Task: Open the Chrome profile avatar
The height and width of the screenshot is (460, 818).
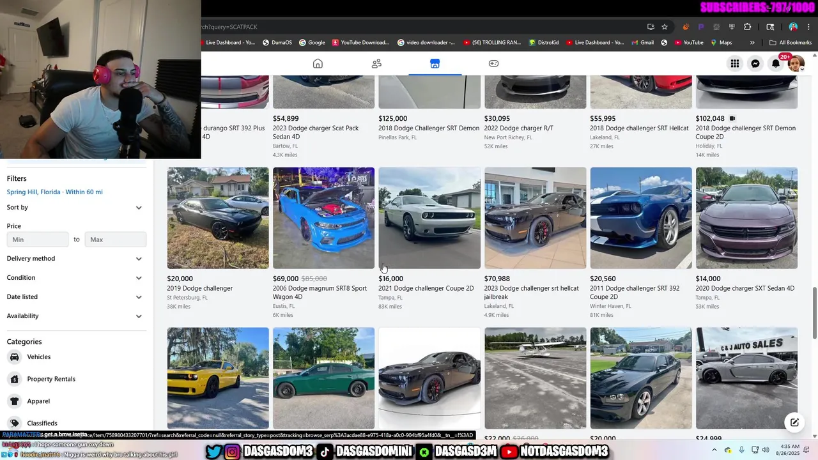Action: (x=793, y=27)
